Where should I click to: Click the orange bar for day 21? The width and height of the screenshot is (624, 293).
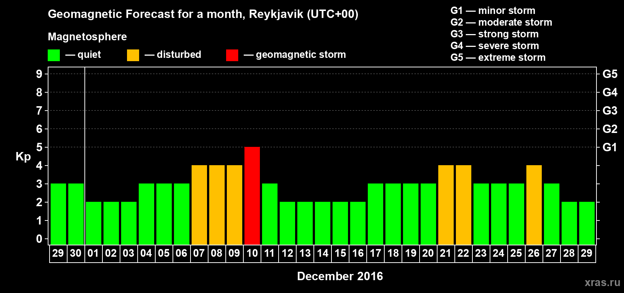point(446,205)
